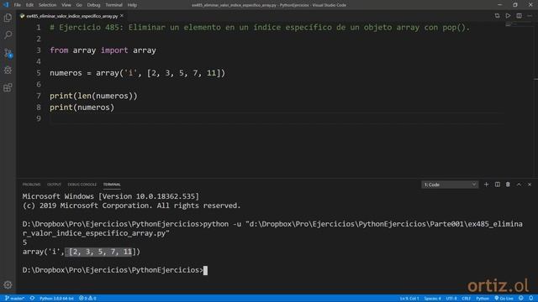Click the highlighted '[2, 3, 5, 7, 11]' terminal output

click(x=100, y=252)
